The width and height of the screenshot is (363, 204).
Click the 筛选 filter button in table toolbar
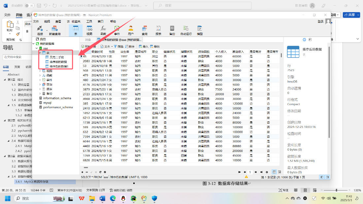click(118, 46)
